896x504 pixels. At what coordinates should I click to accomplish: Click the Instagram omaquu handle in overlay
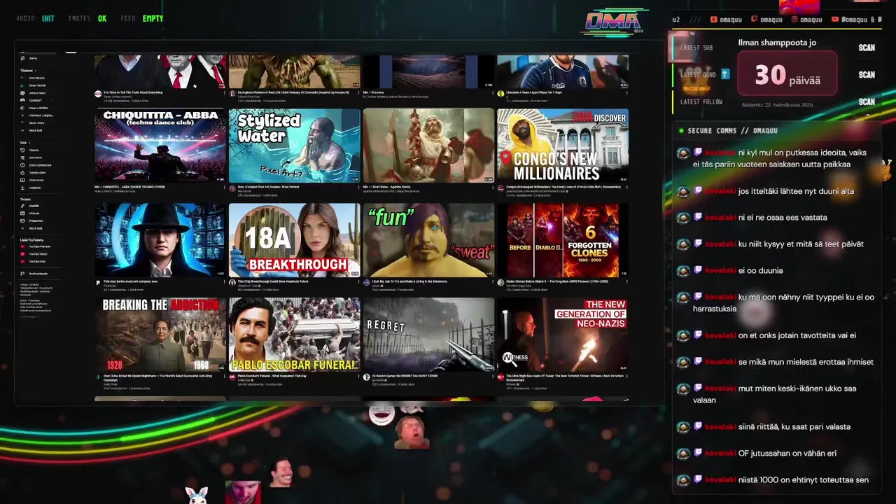click(811, 20)
